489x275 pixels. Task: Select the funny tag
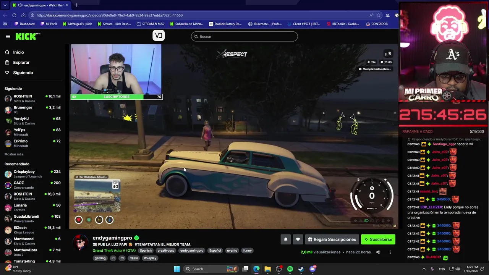[248, 251]
